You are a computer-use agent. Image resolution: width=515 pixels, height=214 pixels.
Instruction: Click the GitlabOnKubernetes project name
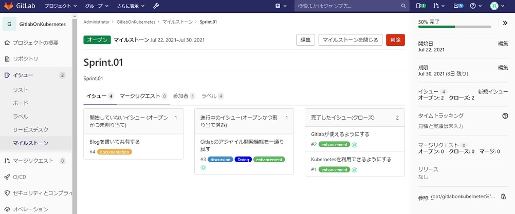[x=43, y=24]
